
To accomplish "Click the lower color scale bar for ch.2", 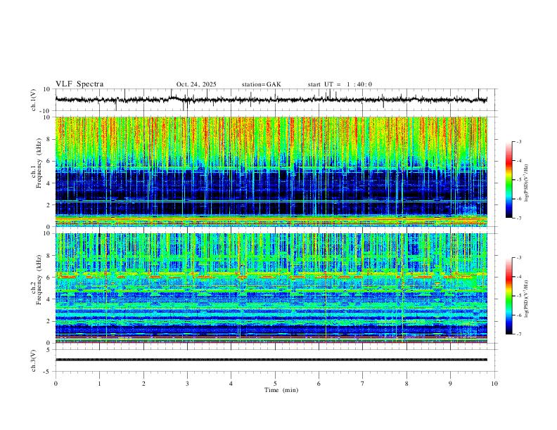I will pyautogui.click(x=508, y=296).
